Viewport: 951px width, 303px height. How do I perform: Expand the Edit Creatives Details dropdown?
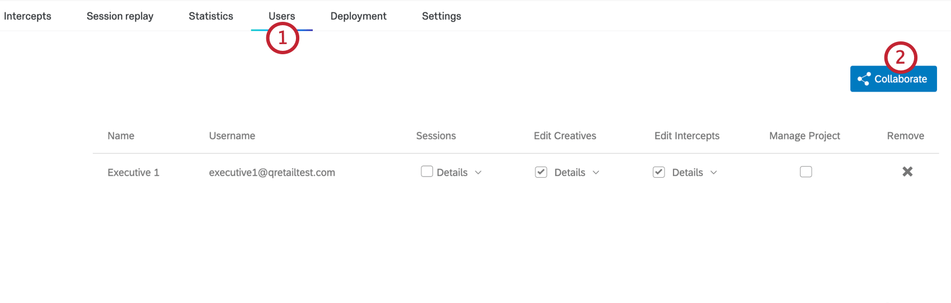pyautogui.click(x=596, y=173)
